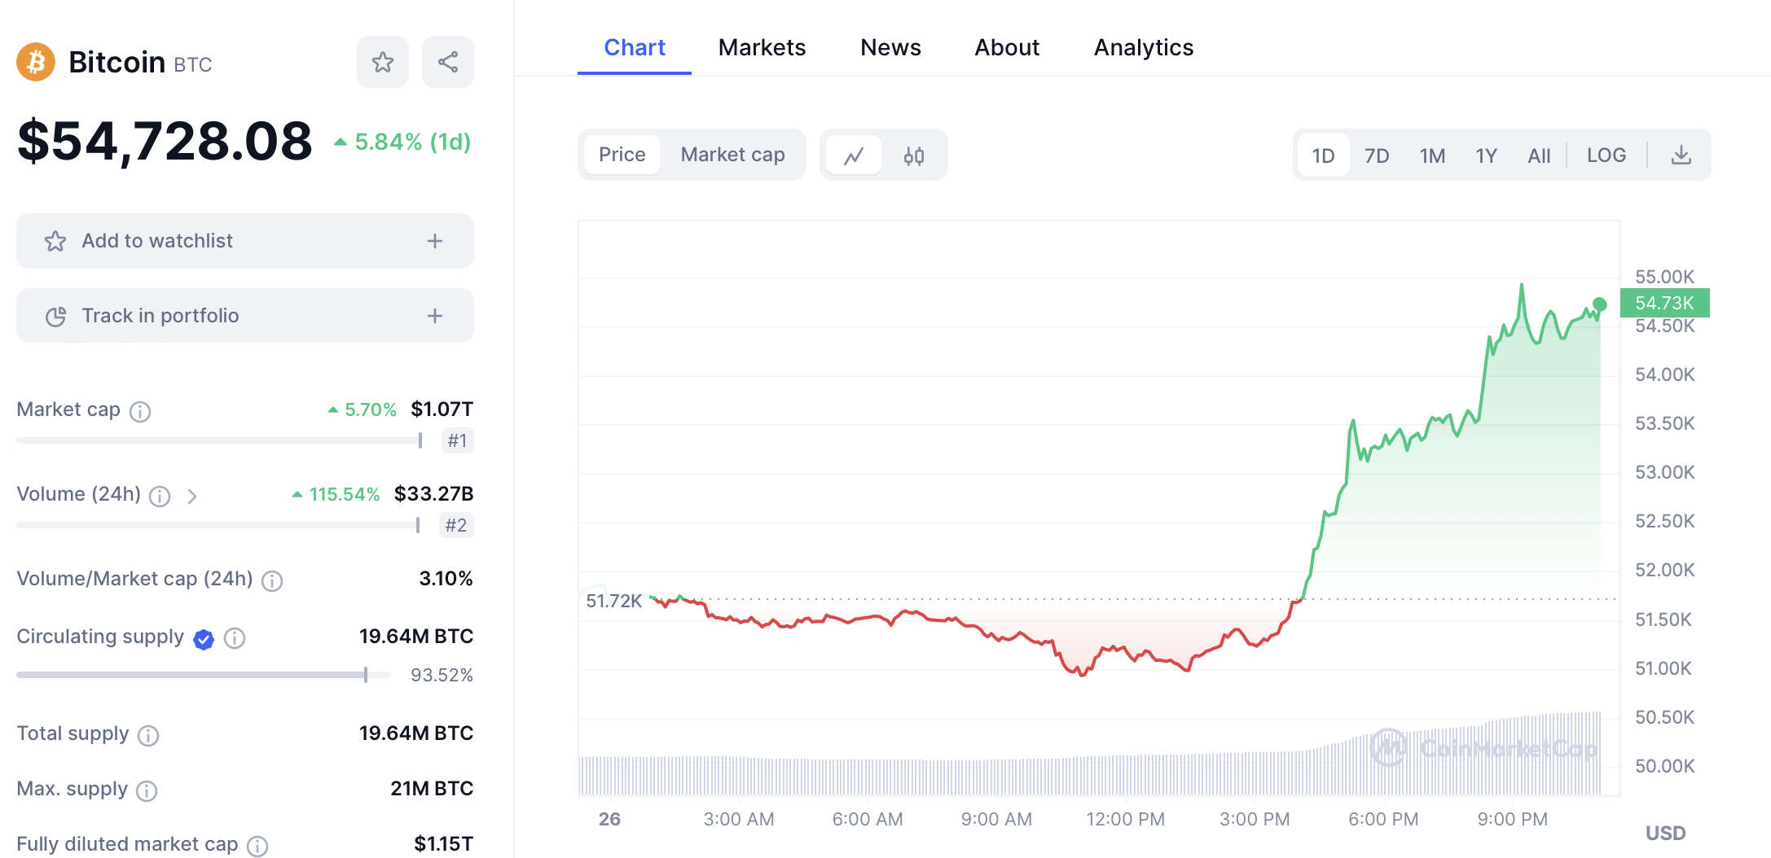Click the Max. supply info icon
This screenshot has width=1771, height=858.
(x=147, y=790)
